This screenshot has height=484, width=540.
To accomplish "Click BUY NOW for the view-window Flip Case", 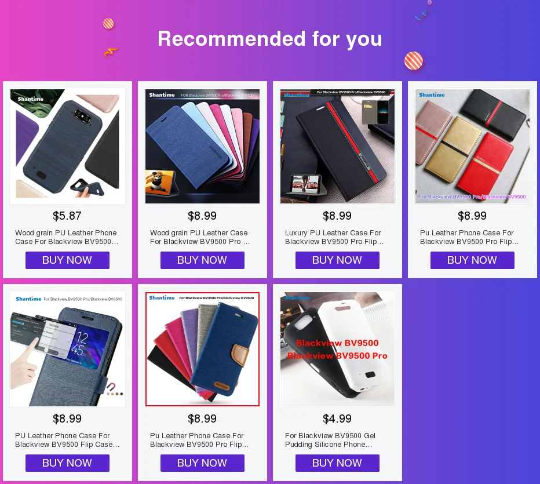I will [67, 463].
